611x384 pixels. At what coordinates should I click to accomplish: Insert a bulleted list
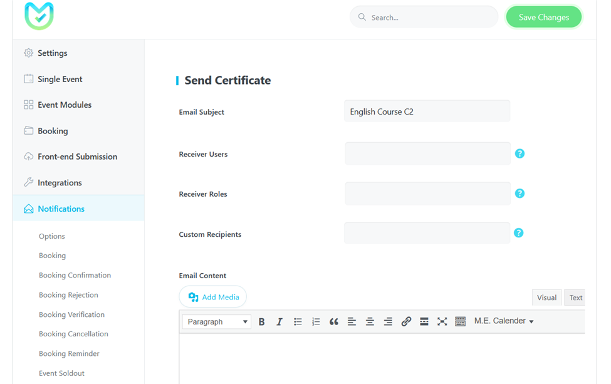pos(298,322)
